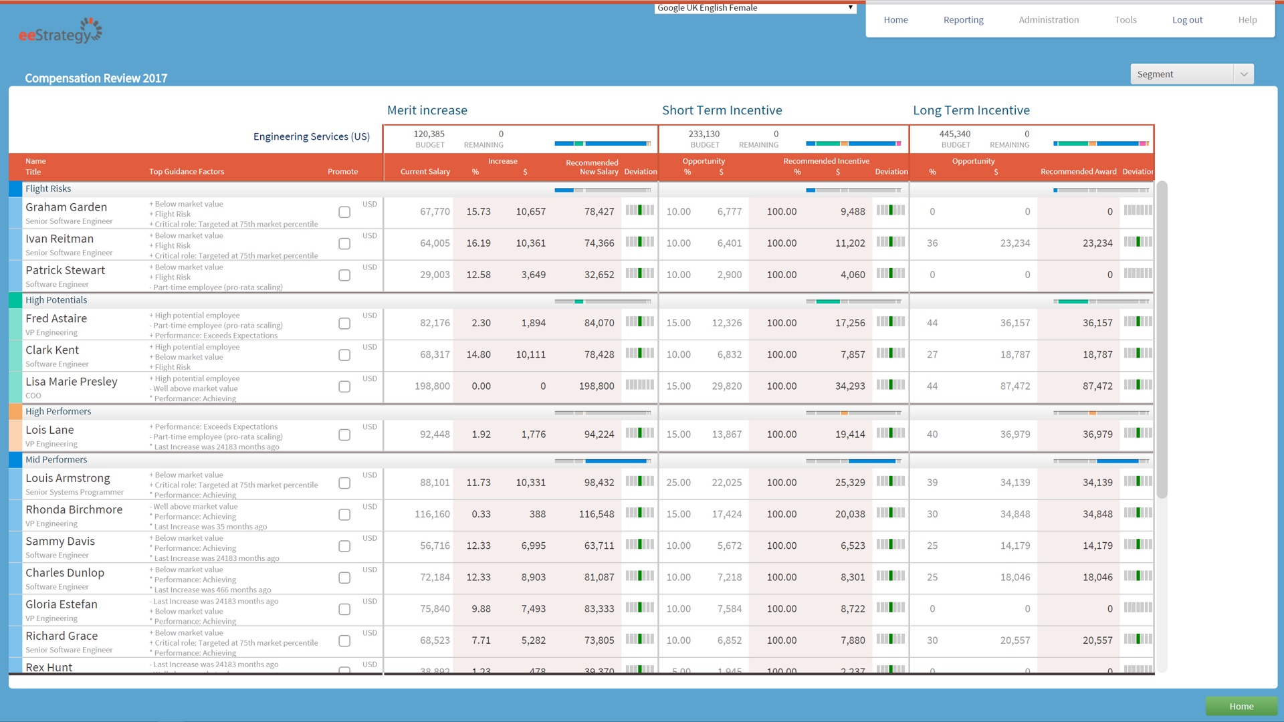
Task: Click Graham Garden's merit deviation bar indicator
Action: click(639, 211)
